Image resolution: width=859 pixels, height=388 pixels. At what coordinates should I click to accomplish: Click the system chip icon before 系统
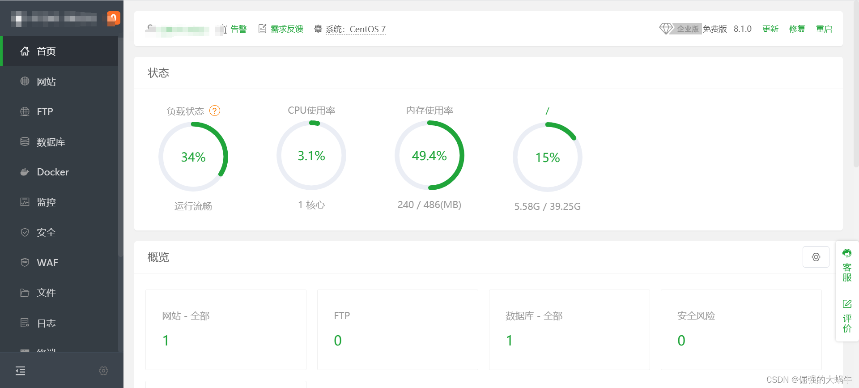318,29
